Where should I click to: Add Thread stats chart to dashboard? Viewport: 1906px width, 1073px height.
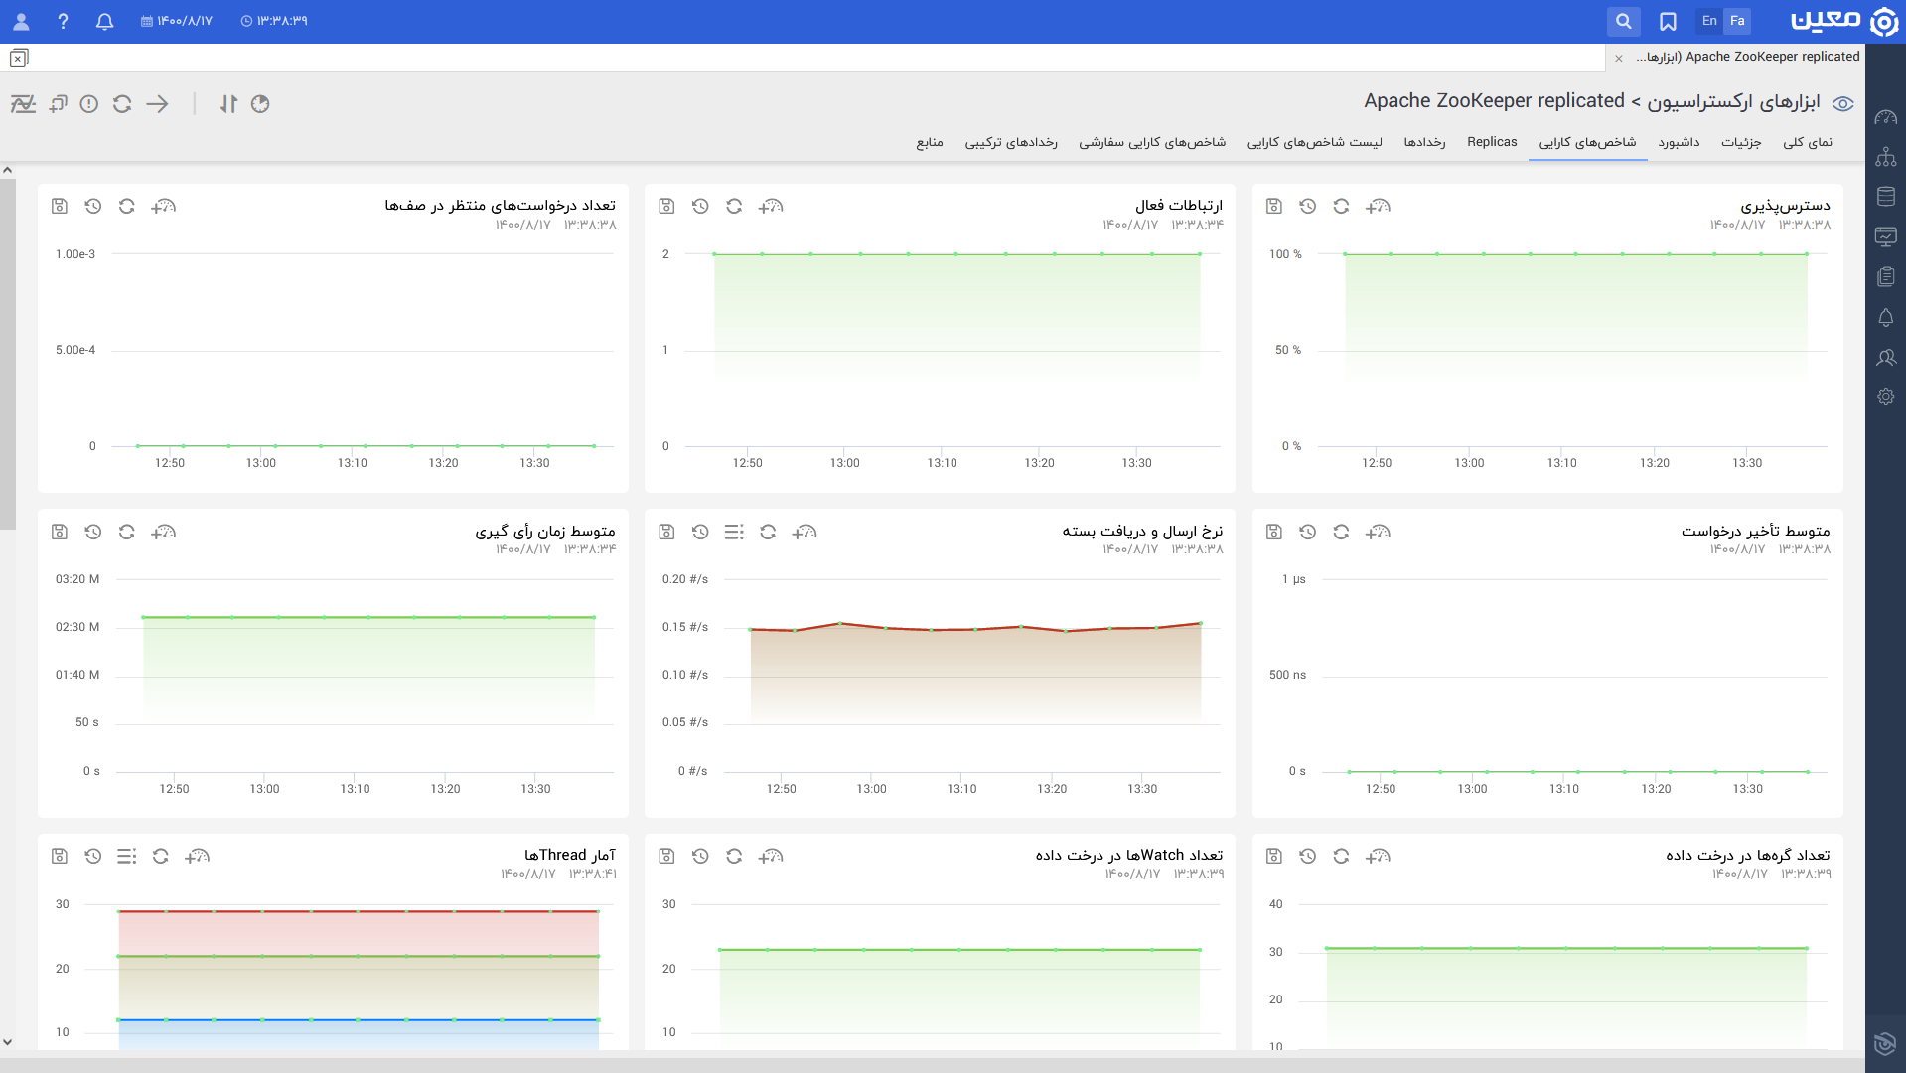[197, 856]
